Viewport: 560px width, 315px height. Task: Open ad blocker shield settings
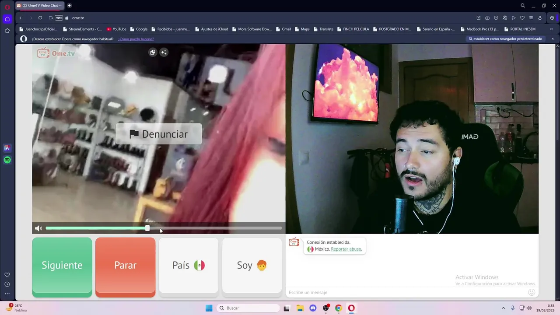point(496,18)
